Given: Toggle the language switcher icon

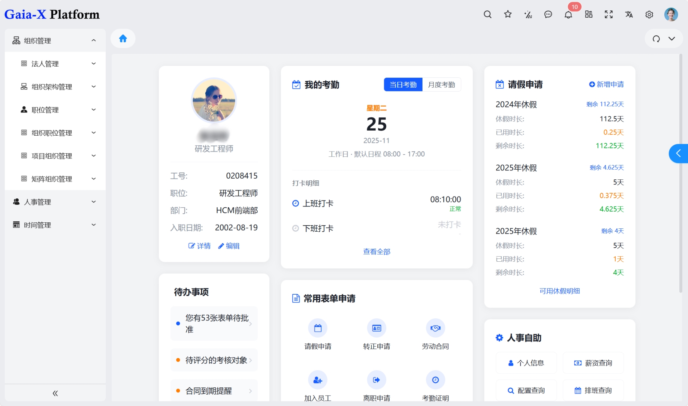Looking at the screenshot, I should (x=629, y=15).
